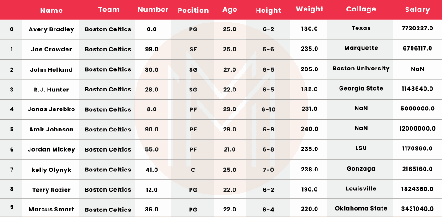Select the Jordan Mickey name cell
The image size is (442, 217).
click(51, 149)
